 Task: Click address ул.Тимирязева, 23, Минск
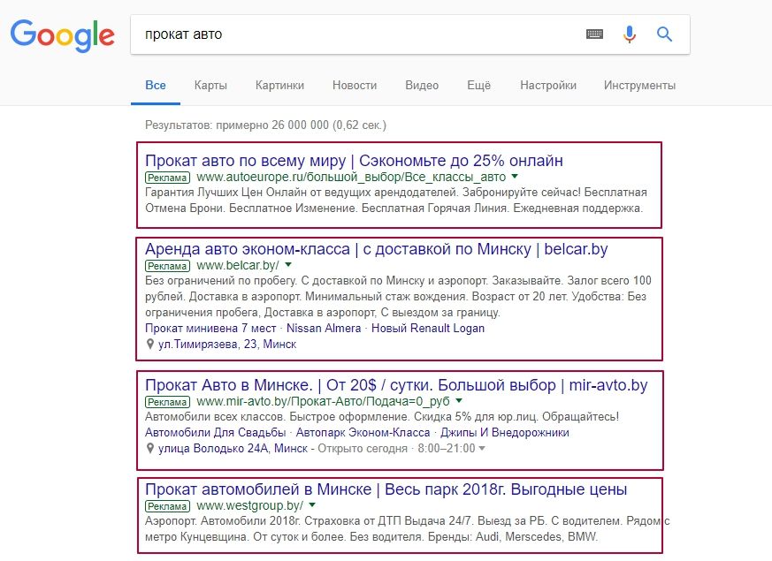[227, 344]
